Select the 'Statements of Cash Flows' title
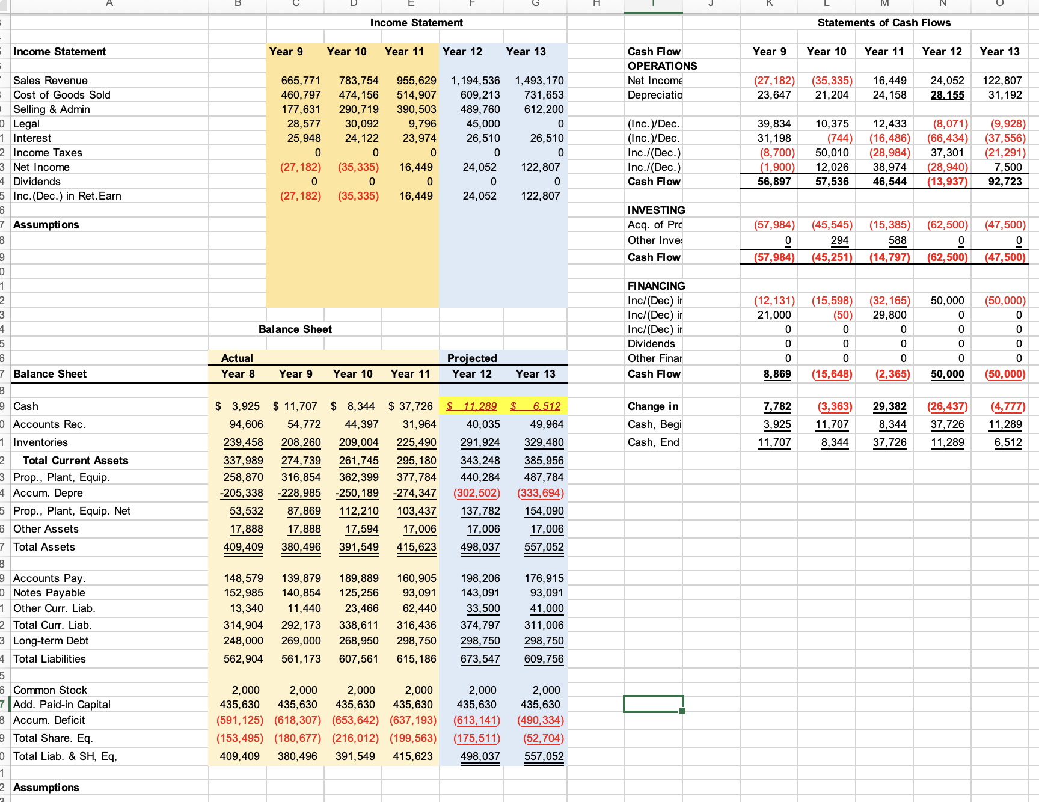Screen dimensions: 1039x802 (x=884, y=23)
